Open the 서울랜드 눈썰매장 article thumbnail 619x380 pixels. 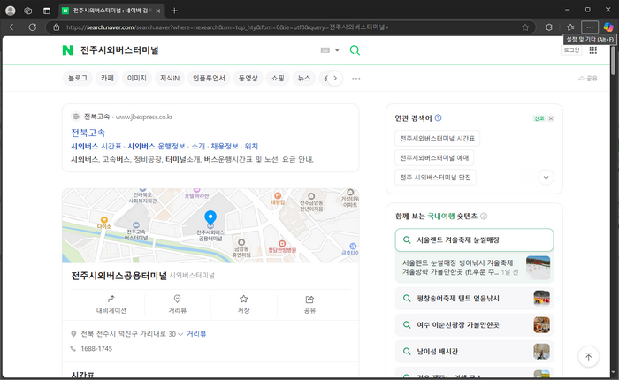[538, 268]
